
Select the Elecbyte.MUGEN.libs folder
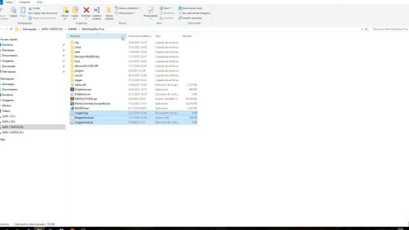(x=87, y=57)
